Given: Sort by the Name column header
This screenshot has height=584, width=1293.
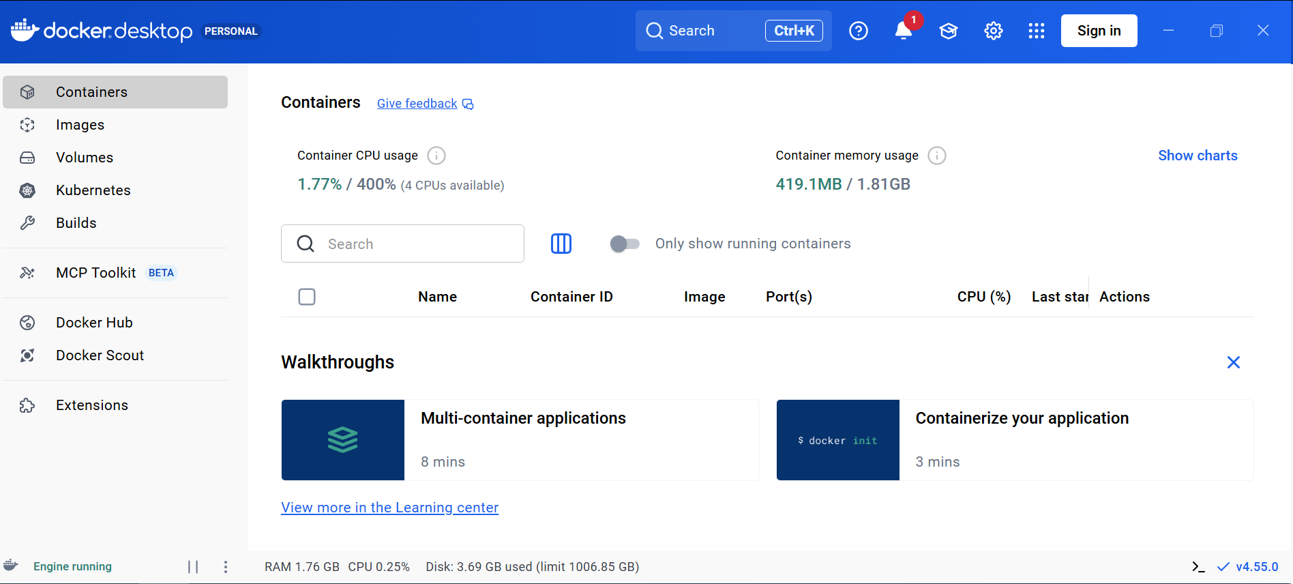Looking at the screenshot, I should [x=437, y=297].
